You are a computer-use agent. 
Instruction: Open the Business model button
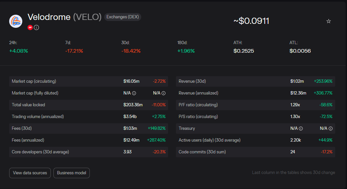click(x=71, y=173)
